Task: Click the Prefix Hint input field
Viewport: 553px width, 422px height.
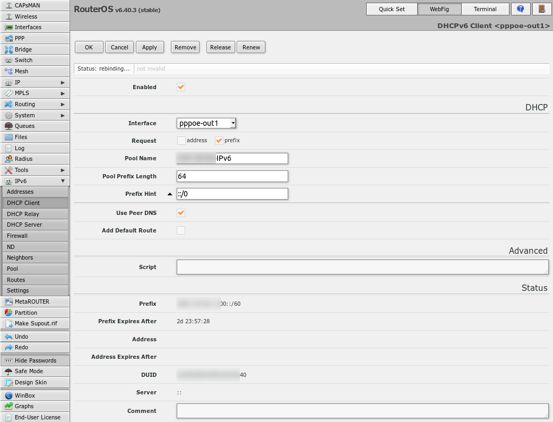Action: (x=232, y=194)
